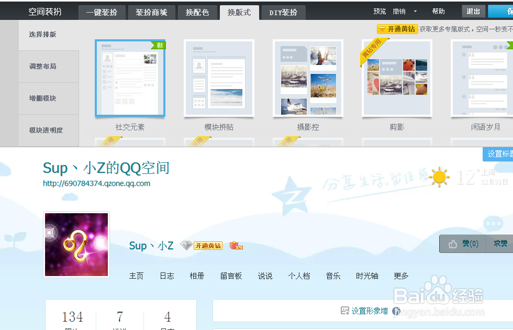Open the 撤销 dropdown arrow

pyautogui.click(x=415, y=12)
